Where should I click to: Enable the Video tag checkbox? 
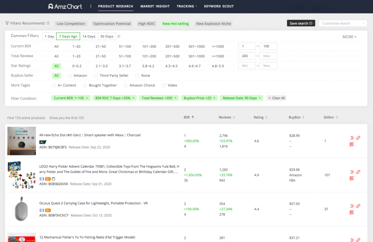point(164,86)
